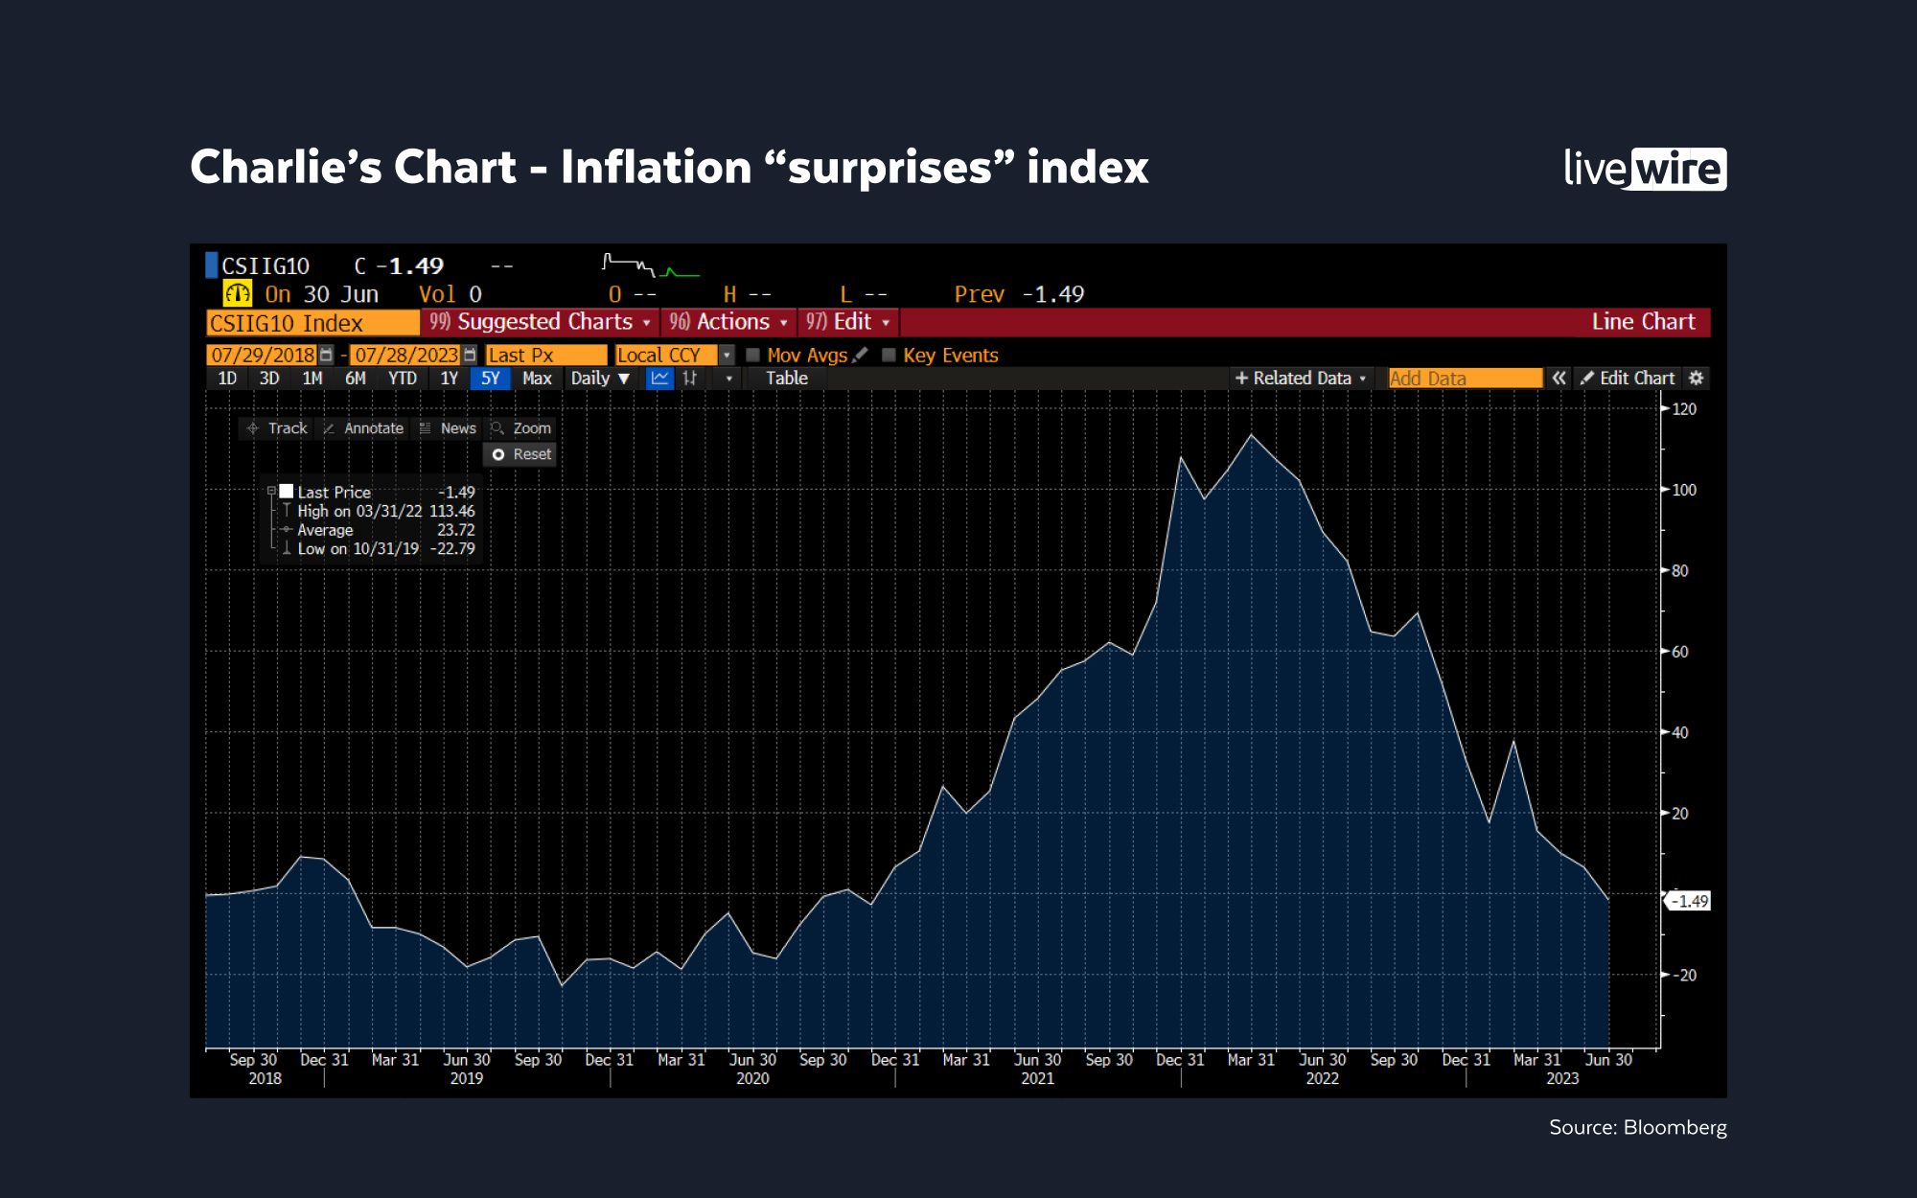Viewport: 1917px width, 1198px height.
Task: Click the Track crosshair tool
Action: [x=277, y=428]
